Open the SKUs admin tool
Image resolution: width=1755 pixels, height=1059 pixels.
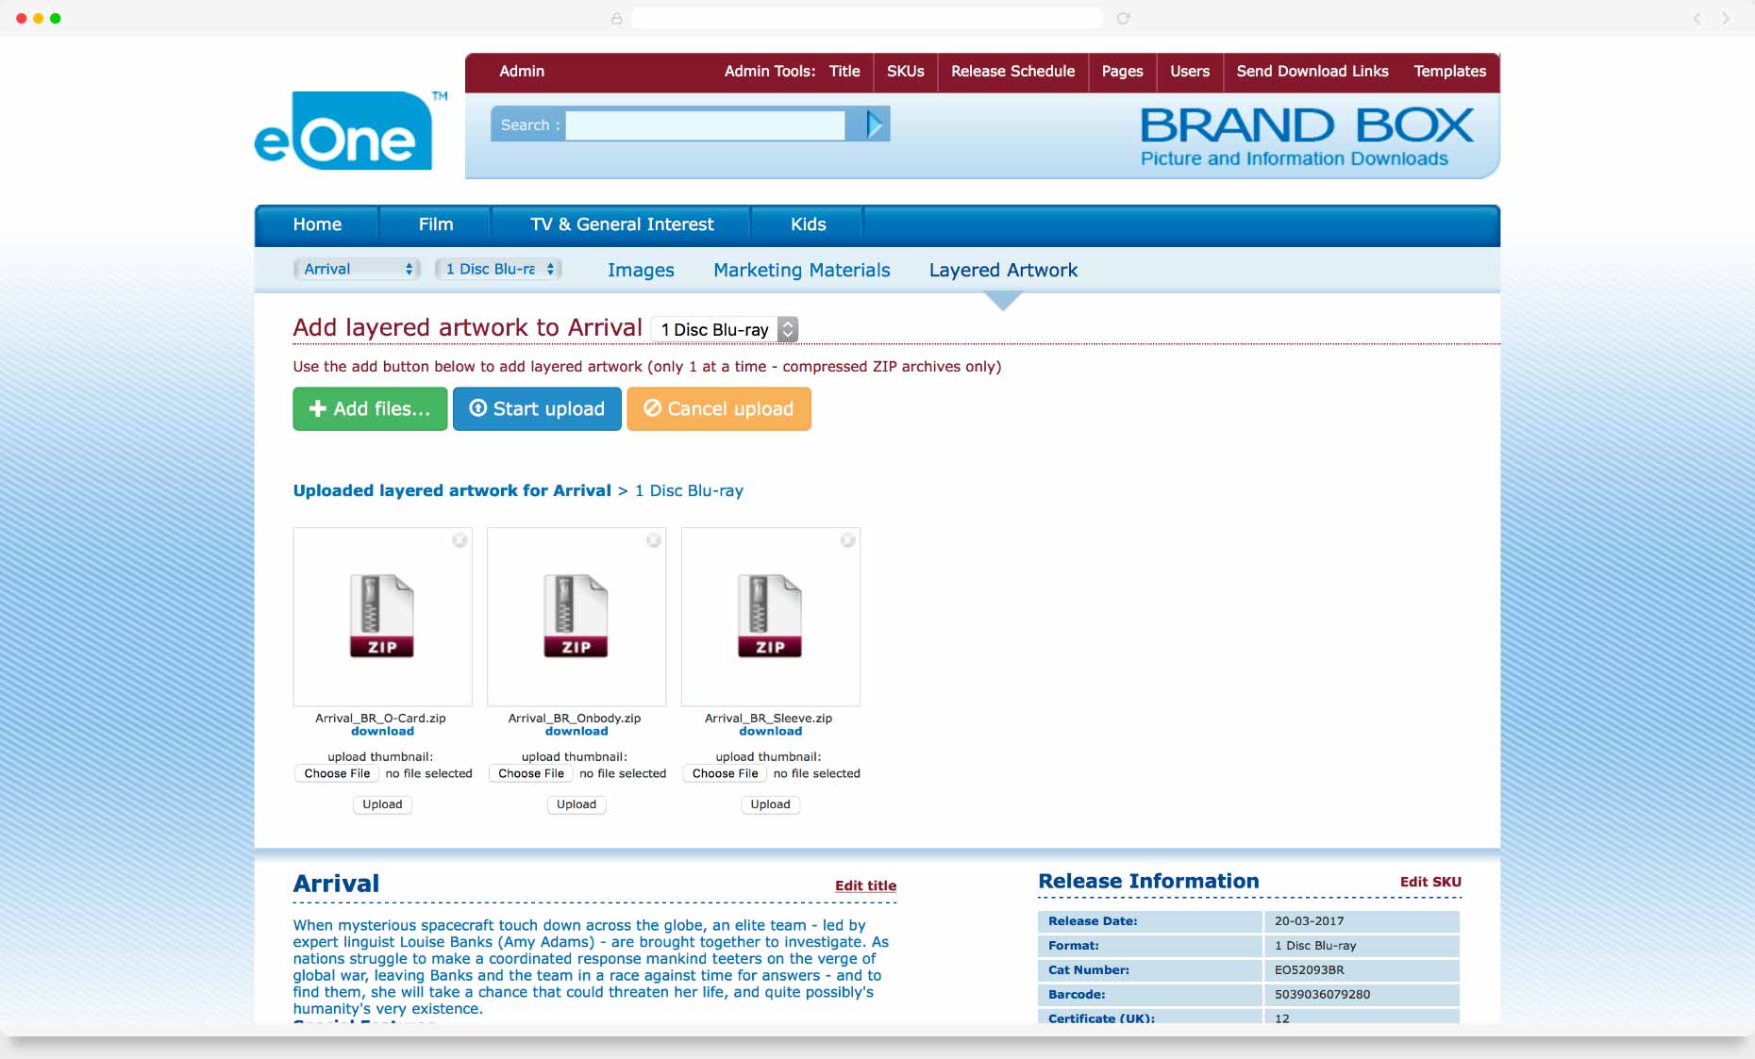click(905, 71)
